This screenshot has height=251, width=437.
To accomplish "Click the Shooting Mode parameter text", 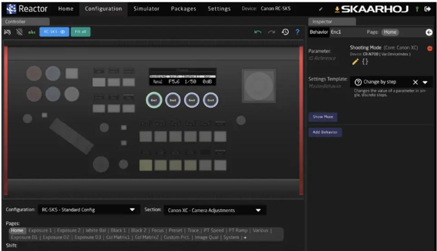I will click(x=366, y=48).
